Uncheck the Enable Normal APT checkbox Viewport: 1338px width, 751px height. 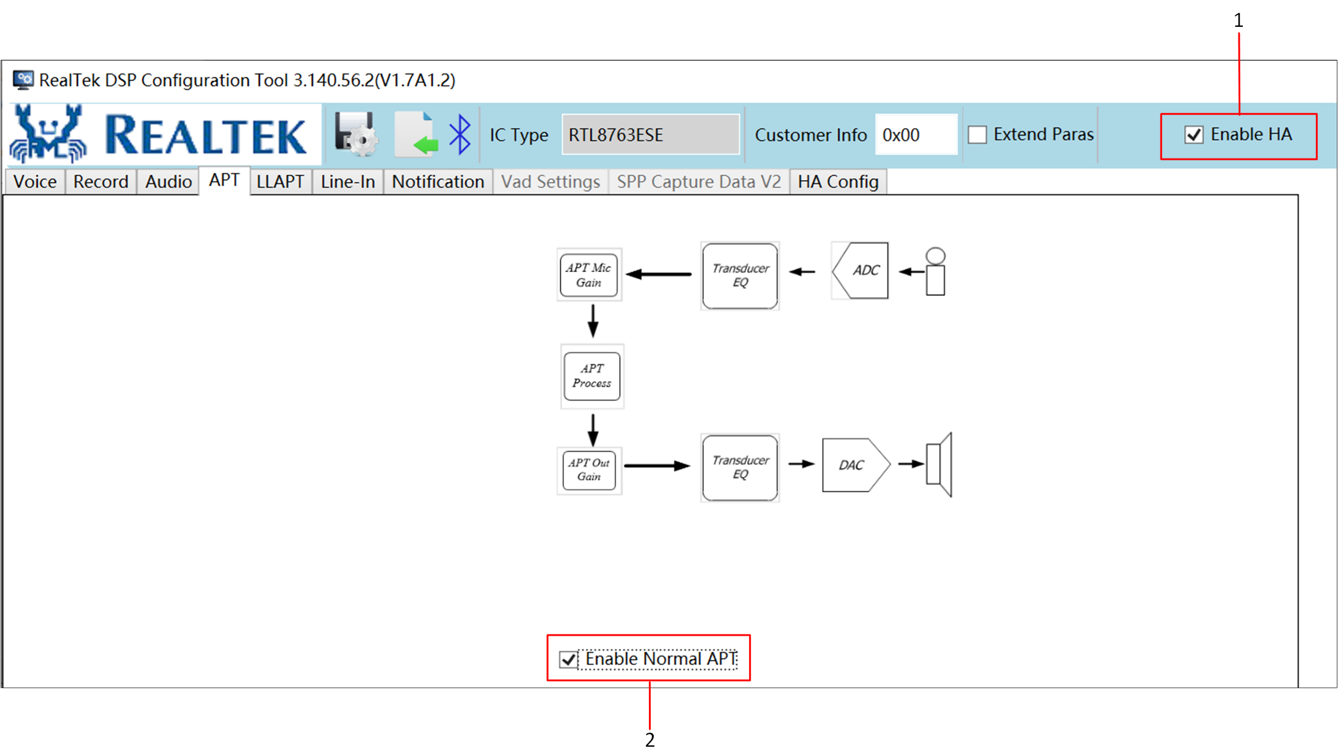point(568,659)
